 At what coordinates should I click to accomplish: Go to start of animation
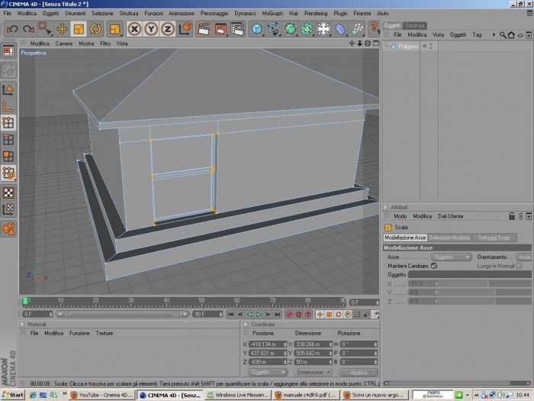[x=231, y=315]
